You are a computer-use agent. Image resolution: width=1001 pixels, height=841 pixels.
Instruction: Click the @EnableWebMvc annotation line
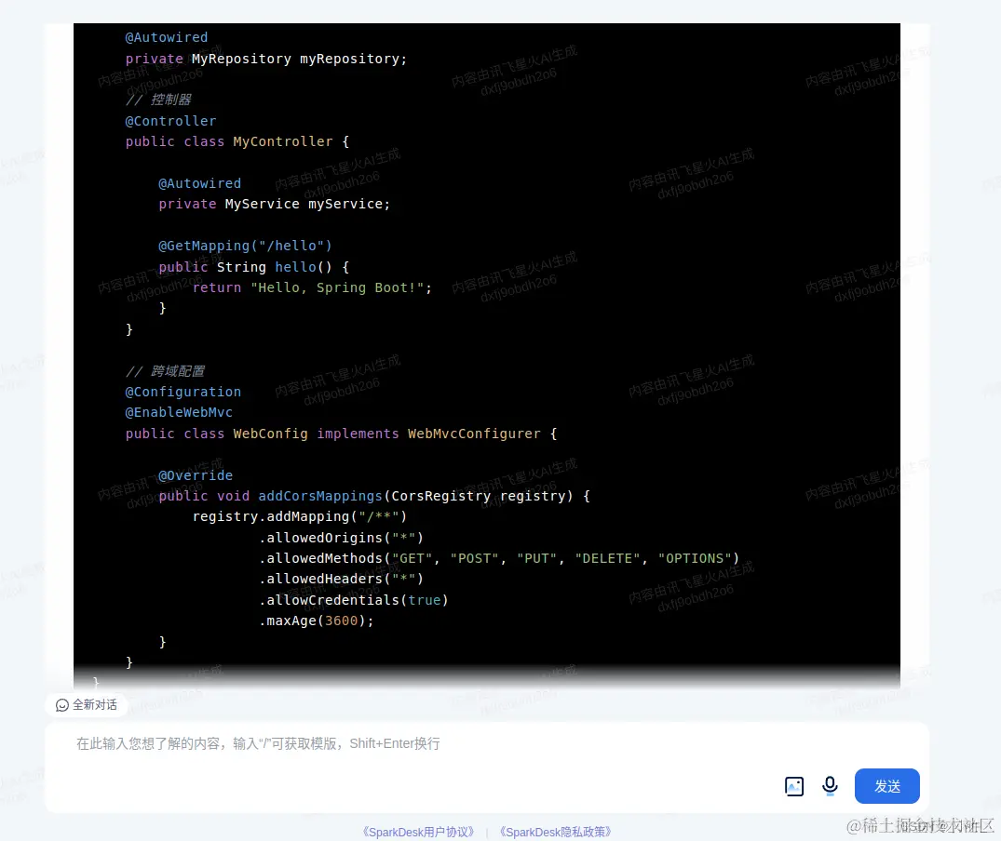pos(179,412)
